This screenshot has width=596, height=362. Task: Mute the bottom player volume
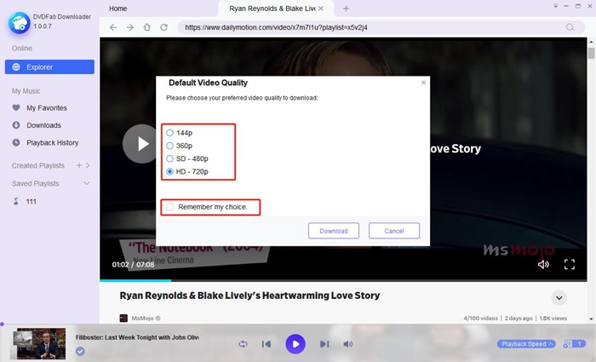click(x=347, y=344)
